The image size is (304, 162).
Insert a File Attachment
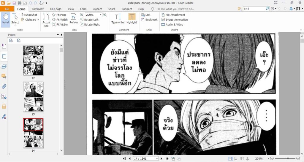tap(173, 15)
